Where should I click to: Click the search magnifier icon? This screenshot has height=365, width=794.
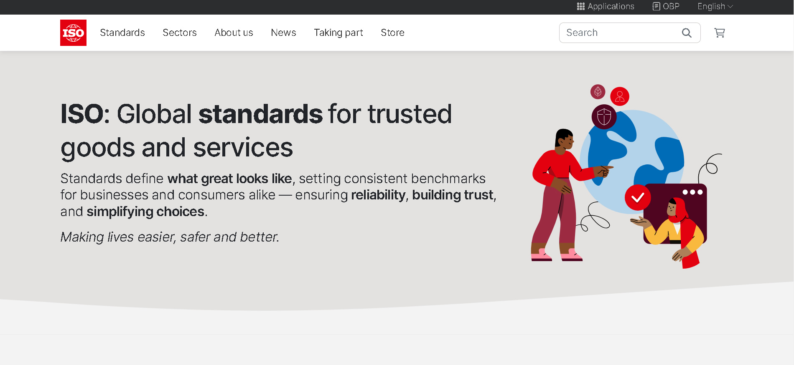coord(687,33)
